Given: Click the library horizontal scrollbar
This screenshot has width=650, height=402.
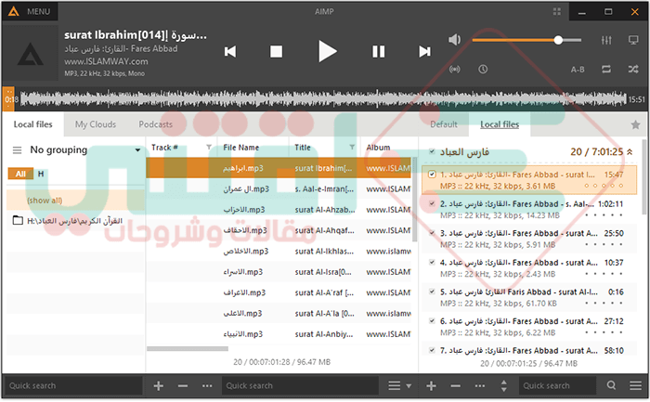Looking at the screenshot, I should click(x=188, y=349).
